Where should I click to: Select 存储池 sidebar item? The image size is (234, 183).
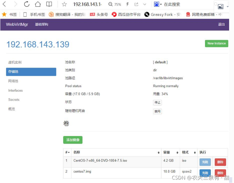(31, 72)
